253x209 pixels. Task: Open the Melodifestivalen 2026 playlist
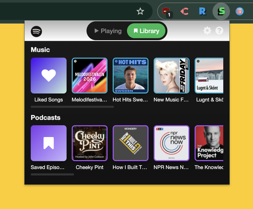[x=90, y=76]
